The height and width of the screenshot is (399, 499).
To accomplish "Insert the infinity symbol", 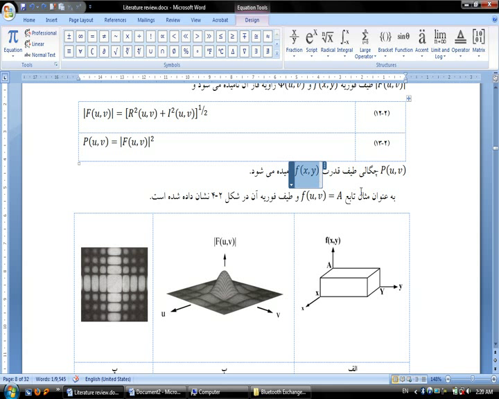I will (x=81, y=36).
